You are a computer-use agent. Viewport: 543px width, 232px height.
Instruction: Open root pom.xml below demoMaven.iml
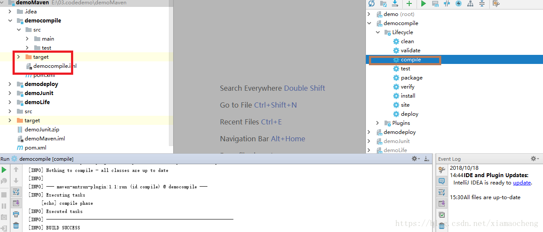pyautogui.click(x=31, y=148)
